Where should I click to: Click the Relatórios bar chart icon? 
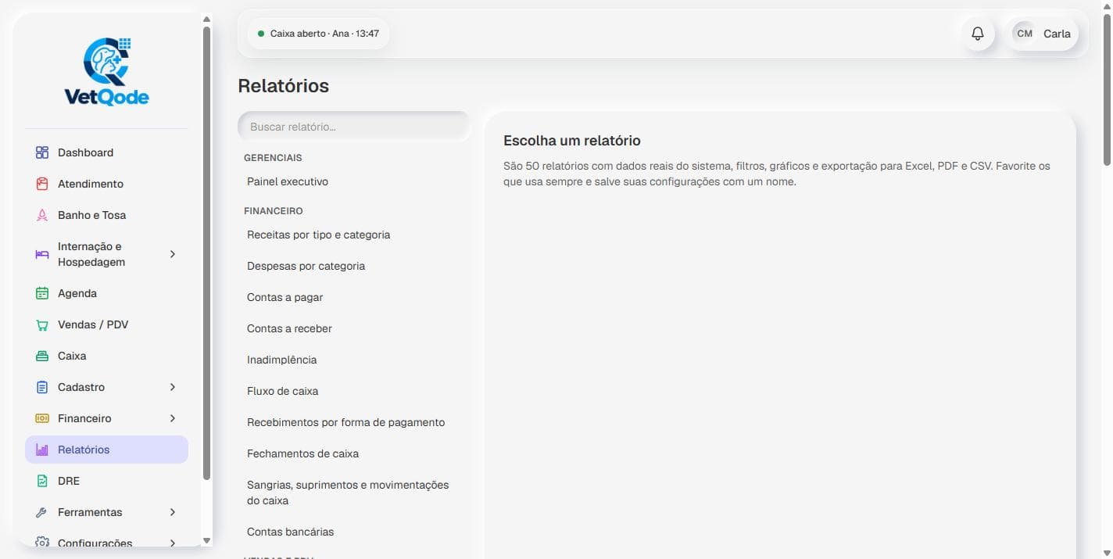42,450
